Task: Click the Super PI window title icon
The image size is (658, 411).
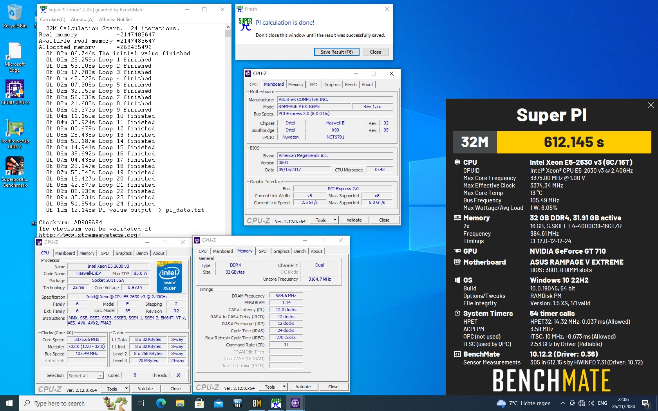Action: [43, 9]
